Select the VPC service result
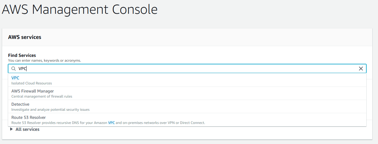The width and height of the screenshot is (378, 144). coord(187,80)
